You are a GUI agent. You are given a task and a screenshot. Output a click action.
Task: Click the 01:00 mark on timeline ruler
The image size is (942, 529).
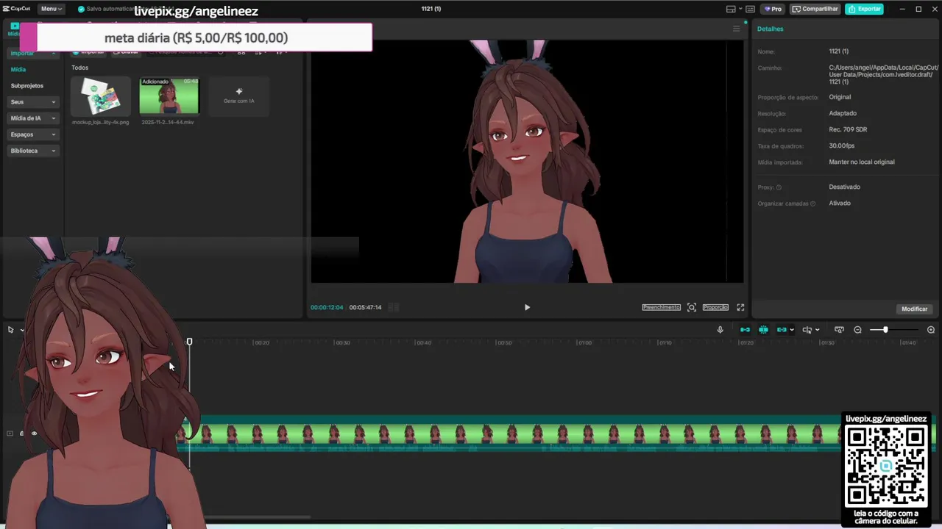click(x=584, y=342)
